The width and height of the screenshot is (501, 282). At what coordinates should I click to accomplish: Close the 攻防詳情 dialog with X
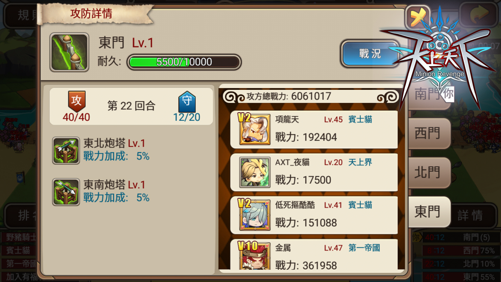tap(417, 18)
